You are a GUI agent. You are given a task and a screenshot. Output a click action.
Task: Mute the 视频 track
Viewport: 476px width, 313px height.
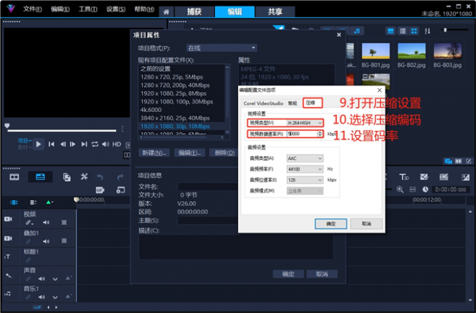[x=45, y=223]
